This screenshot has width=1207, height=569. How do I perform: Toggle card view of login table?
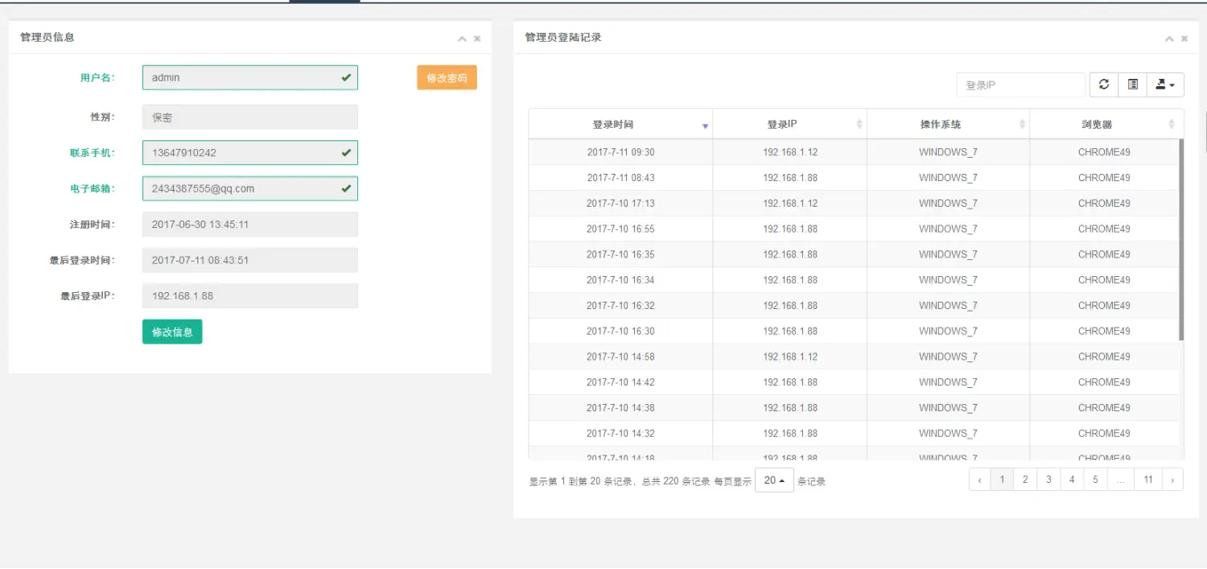coord(1132,85)
